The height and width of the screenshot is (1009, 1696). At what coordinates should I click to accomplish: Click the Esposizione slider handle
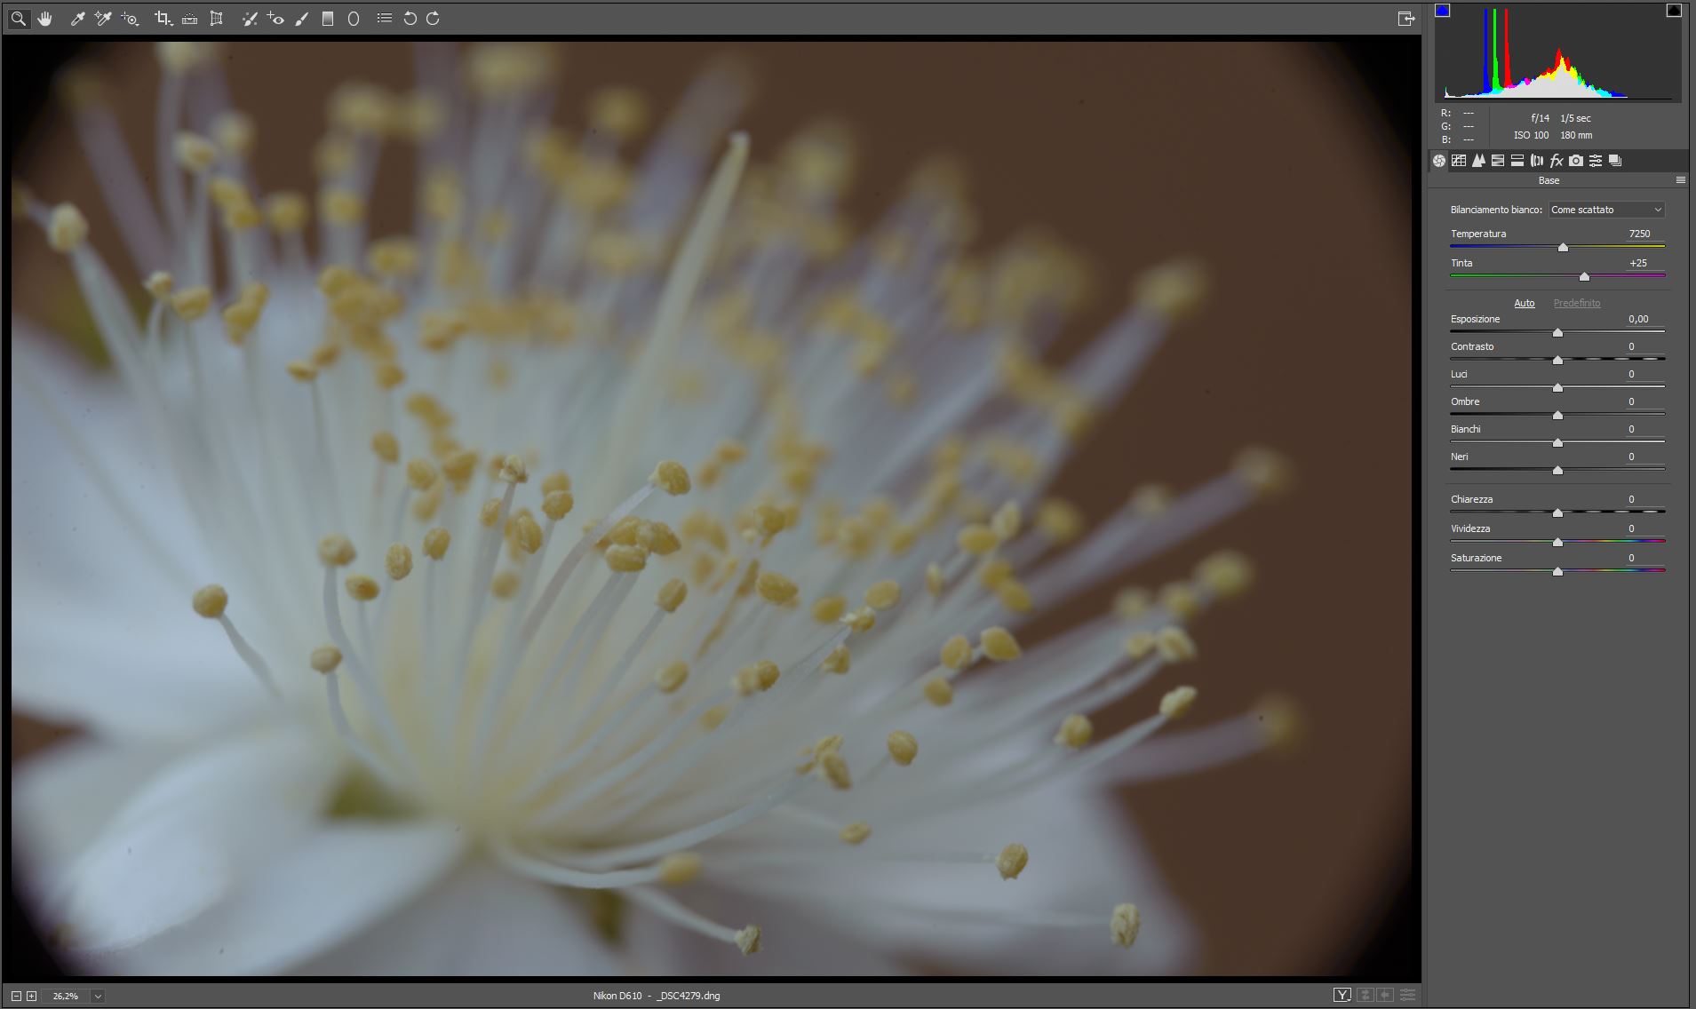[1557, 333]
